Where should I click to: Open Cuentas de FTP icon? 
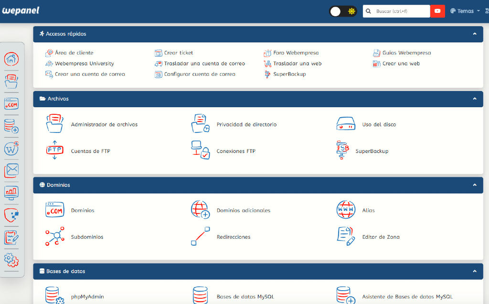[x=54, y=151]
